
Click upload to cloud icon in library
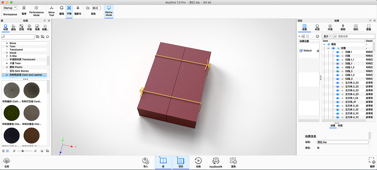click(42, 151)
